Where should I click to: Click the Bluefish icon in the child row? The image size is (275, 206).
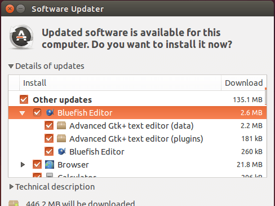point(61,151)
